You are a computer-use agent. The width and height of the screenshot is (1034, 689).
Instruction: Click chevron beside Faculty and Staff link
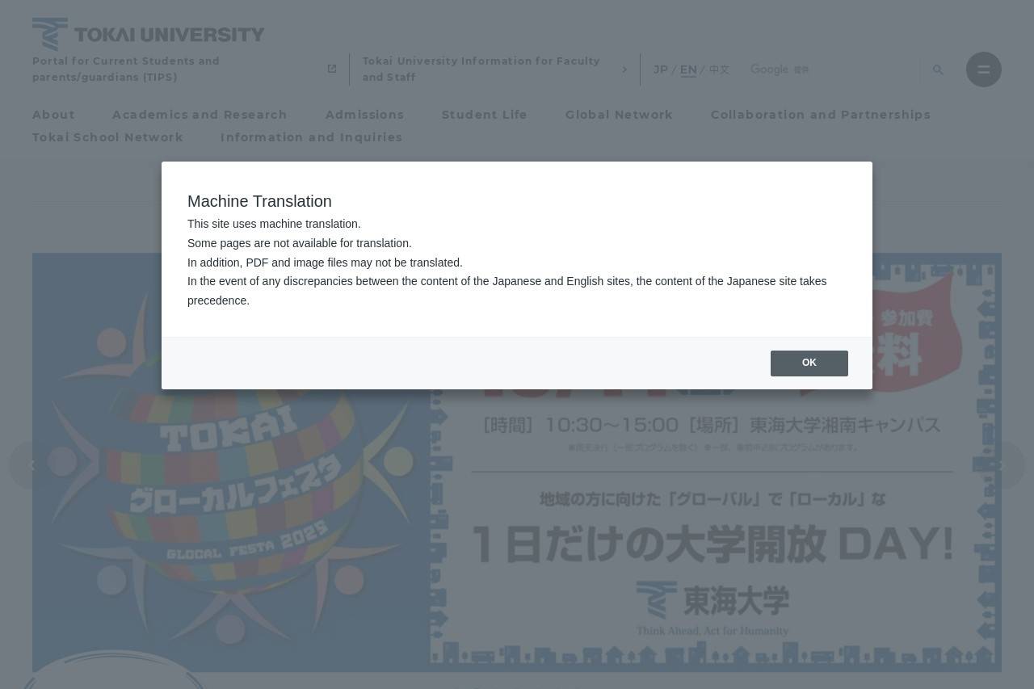tap(624, 69)
